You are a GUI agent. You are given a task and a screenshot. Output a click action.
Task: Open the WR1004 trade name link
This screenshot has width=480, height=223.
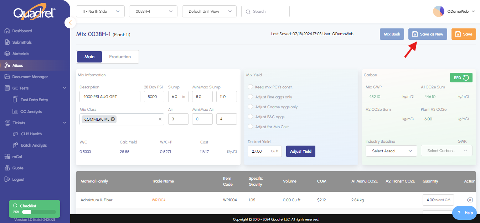(159, 200)
